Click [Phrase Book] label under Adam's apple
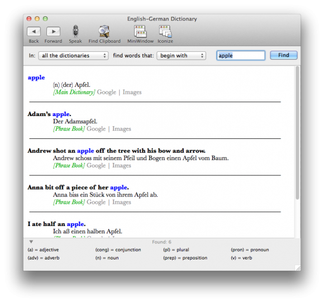324x303 pixels. (x=69, y=129)
